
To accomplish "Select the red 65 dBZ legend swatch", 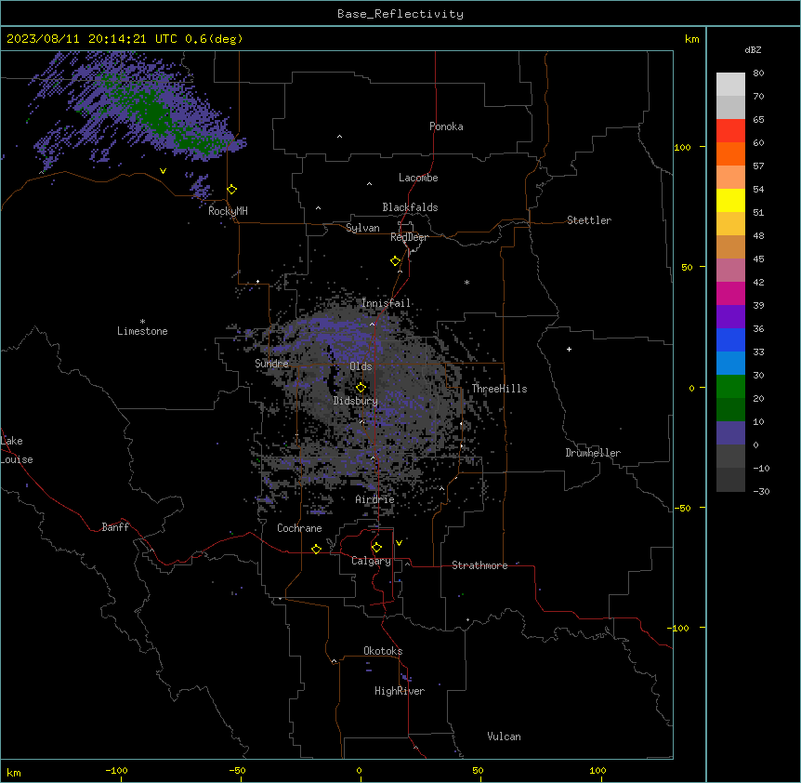I will tap(730, 130).
